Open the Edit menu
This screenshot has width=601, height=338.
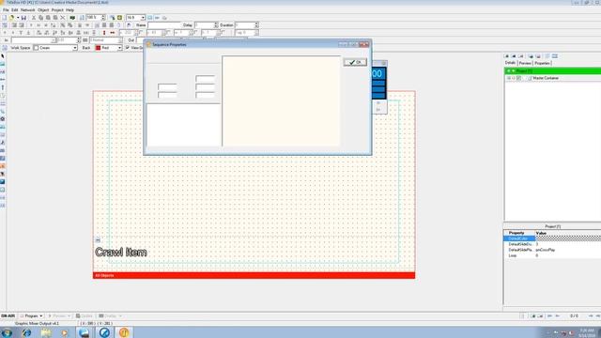tap(15, 10)
